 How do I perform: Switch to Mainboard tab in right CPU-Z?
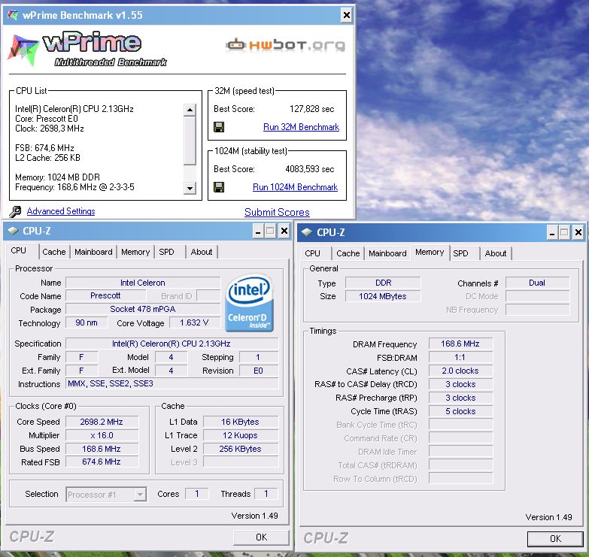point(387,253)
